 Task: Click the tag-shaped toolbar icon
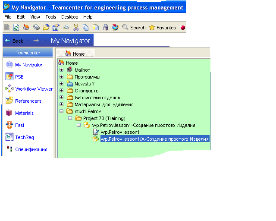coord(36,27)
